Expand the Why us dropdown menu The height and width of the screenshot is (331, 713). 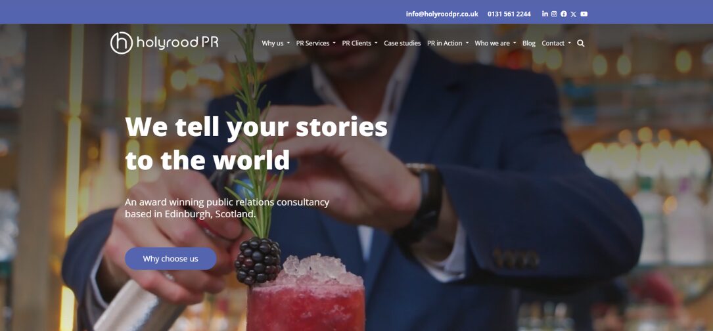point(275,43)
